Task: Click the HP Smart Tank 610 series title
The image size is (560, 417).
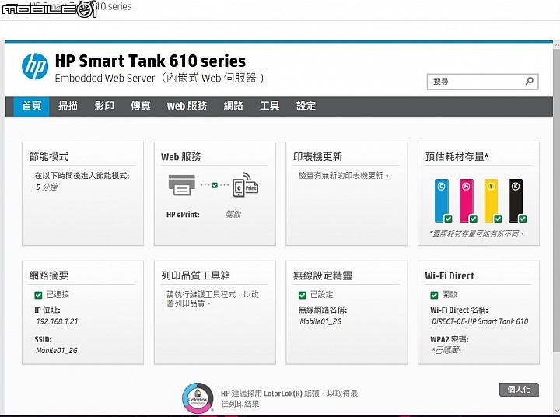Action: click(150, 61)
